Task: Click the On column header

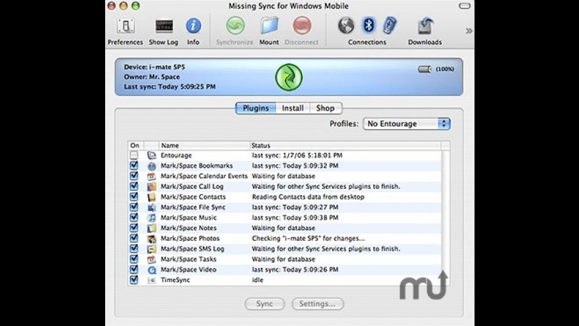Action: pyautogui.click(x=135, y=146)
